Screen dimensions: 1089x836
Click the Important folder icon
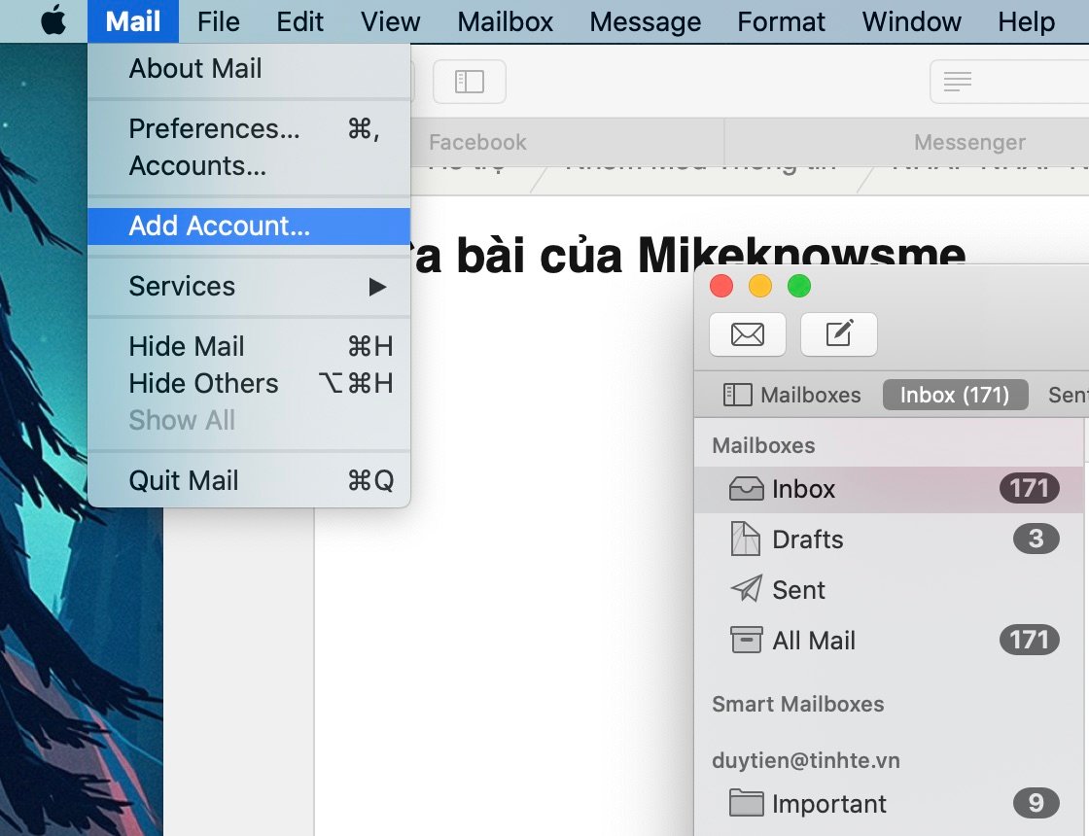[746, 803]
